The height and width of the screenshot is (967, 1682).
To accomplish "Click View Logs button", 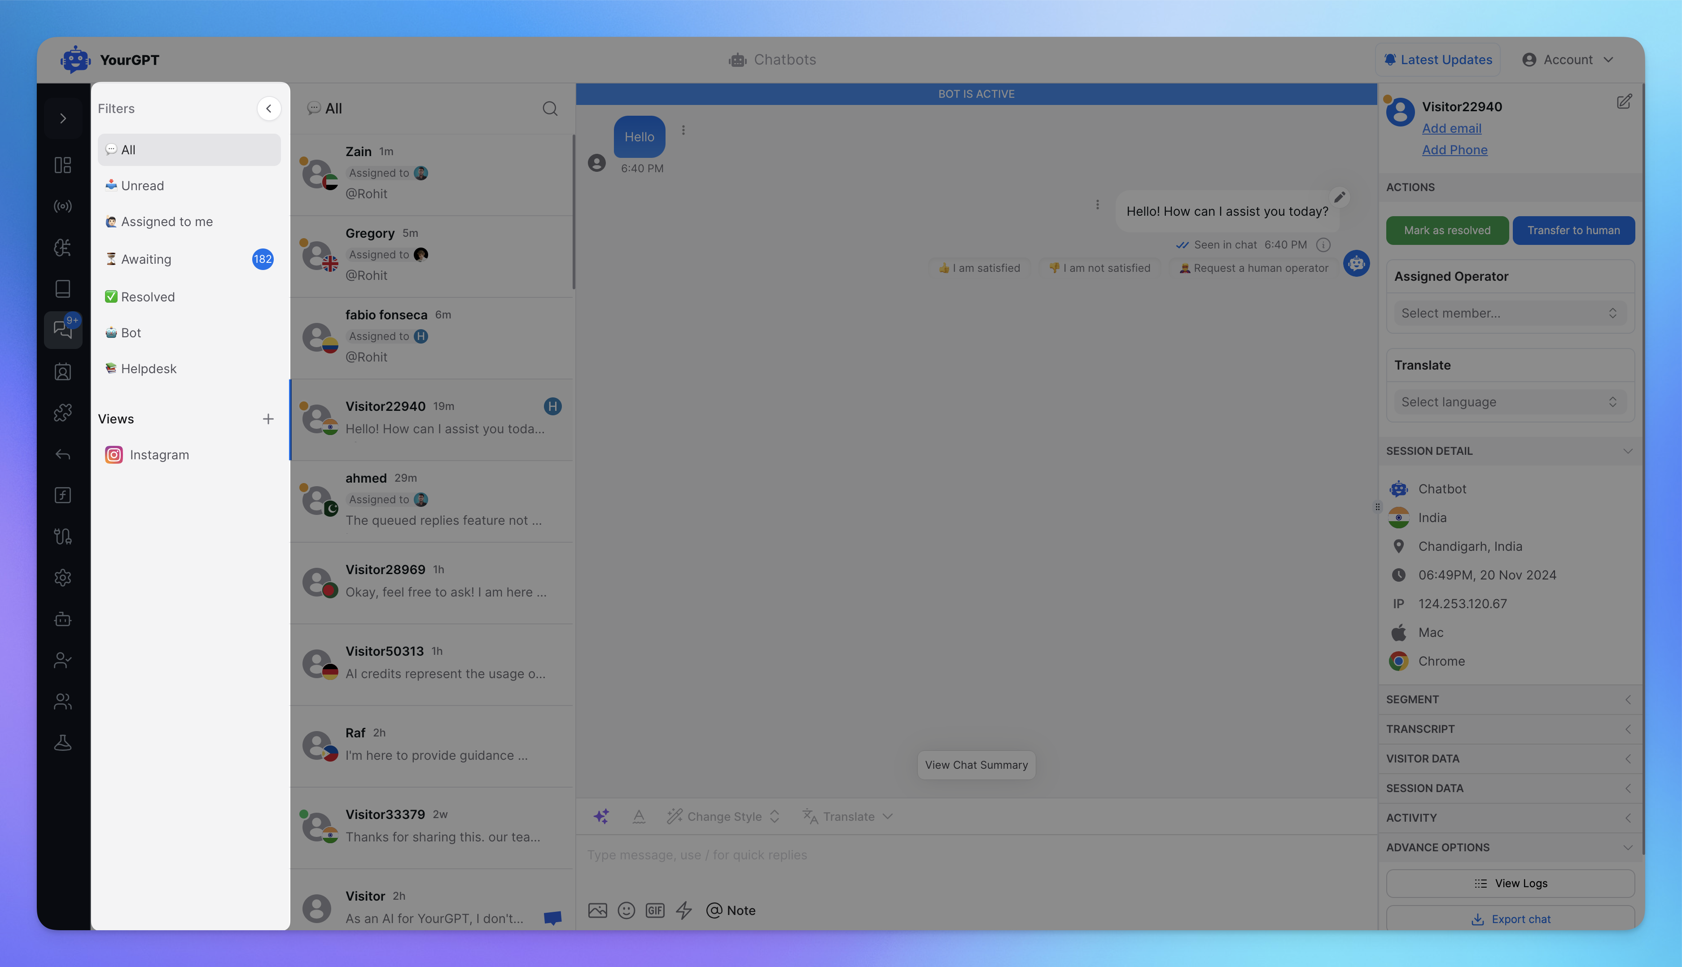I will coord(1510,883).
